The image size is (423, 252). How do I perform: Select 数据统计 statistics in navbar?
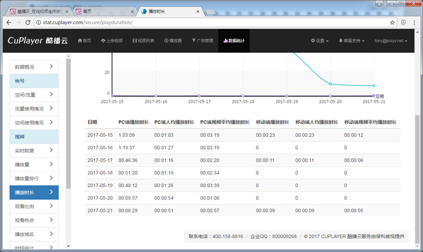tap(234, 41)
